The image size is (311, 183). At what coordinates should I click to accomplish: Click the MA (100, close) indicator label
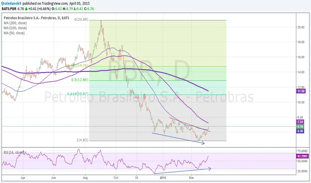[15, 28]
